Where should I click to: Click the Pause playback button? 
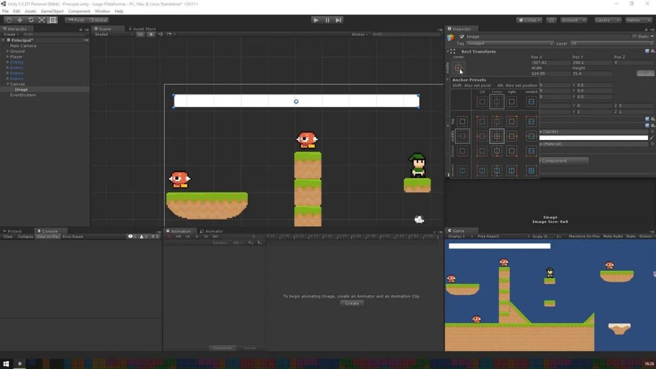tap(327, 20)
